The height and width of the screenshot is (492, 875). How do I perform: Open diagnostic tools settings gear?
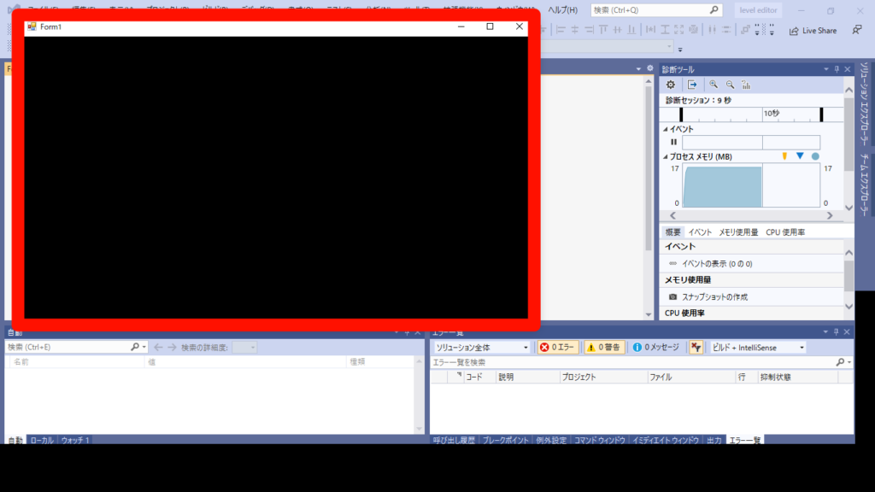click(671, 85)
